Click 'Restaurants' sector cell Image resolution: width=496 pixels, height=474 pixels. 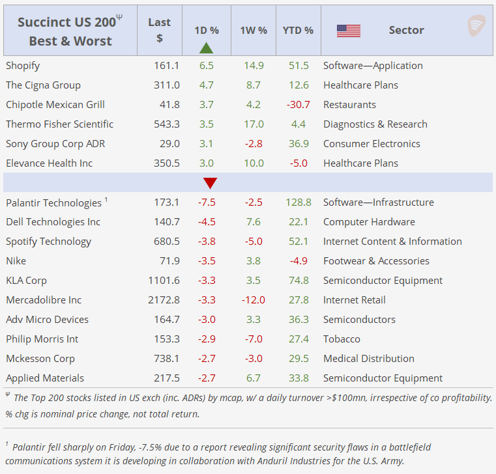349,105
